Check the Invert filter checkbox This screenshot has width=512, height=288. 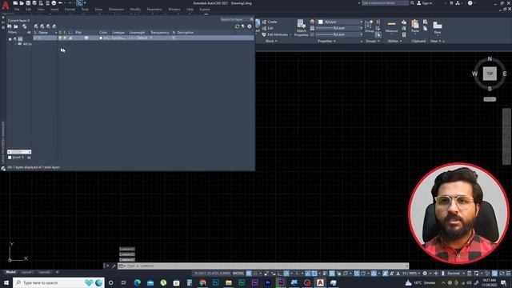pos(10,158)
